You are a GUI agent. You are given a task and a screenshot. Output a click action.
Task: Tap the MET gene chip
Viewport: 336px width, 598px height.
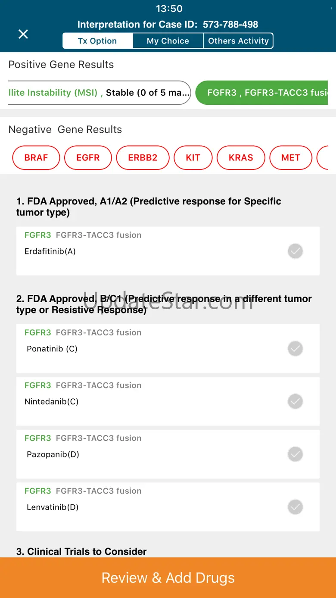(x=291, y=158)
